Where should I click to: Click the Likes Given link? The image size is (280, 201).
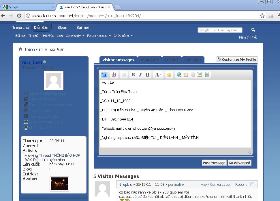click(x=43, y=128)
